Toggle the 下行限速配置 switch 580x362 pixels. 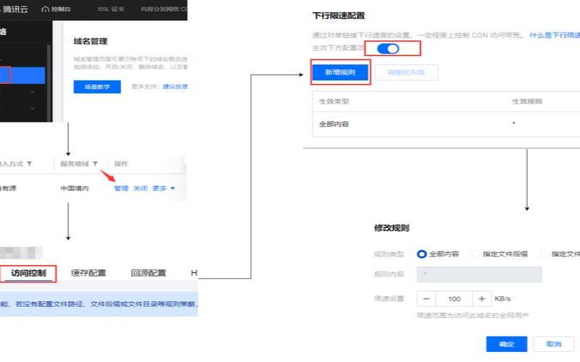[x=389, y=49]
